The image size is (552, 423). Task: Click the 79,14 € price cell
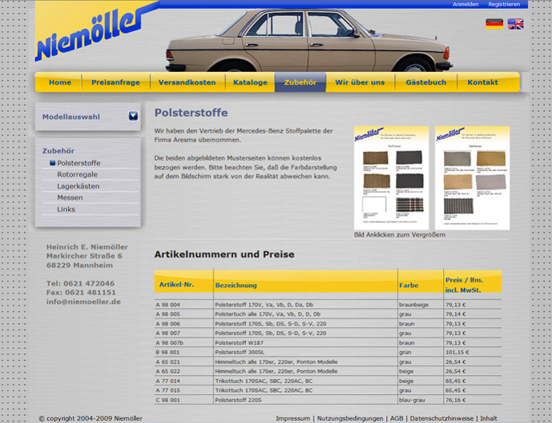coord(456,314)
